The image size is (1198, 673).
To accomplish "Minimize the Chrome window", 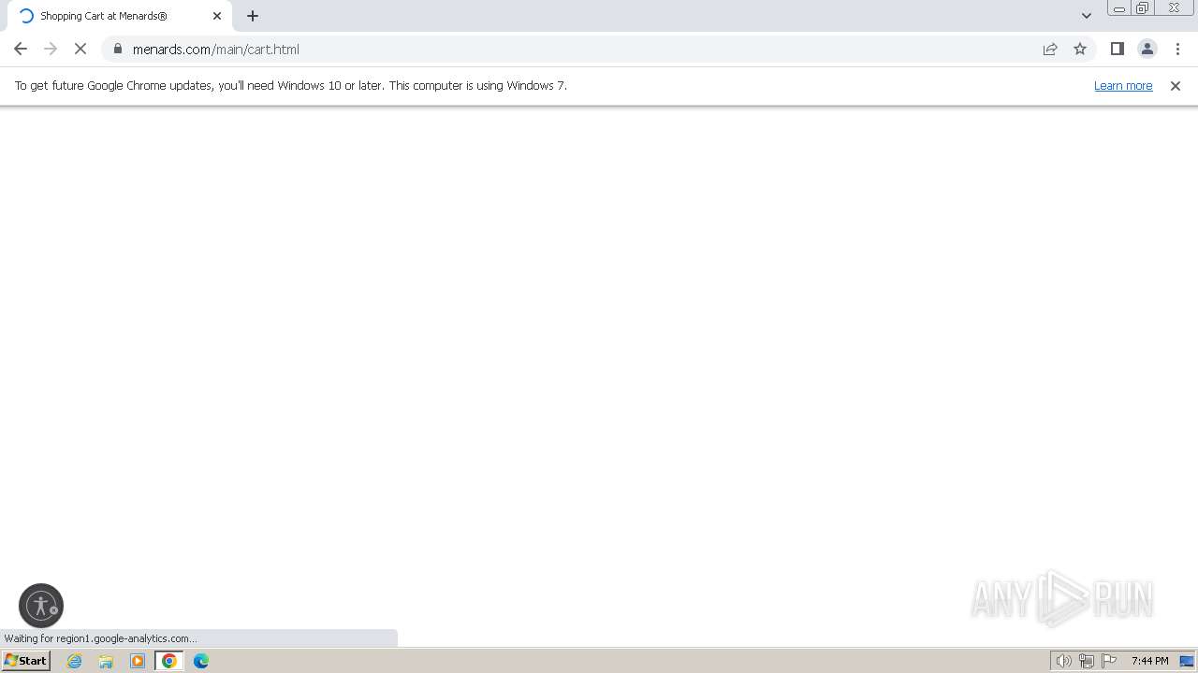I will pos(1119,8).
